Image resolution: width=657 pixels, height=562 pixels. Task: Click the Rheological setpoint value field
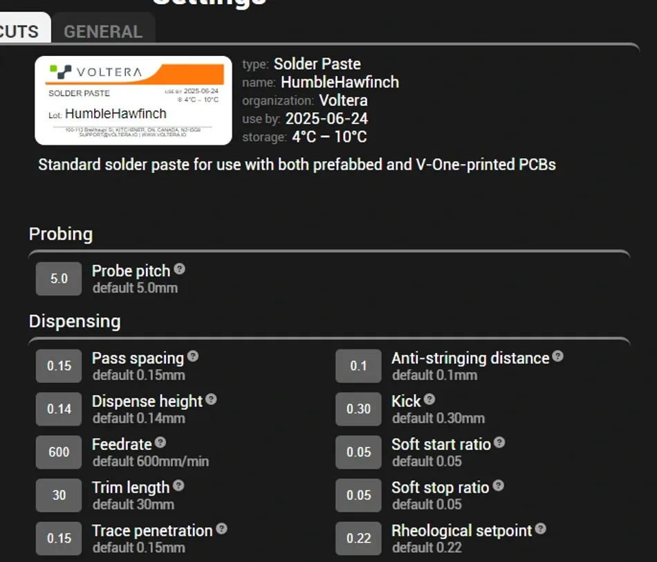(358, 538)
